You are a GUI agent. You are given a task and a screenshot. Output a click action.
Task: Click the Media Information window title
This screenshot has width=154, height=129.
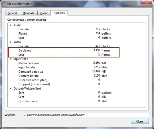(20, 4)
